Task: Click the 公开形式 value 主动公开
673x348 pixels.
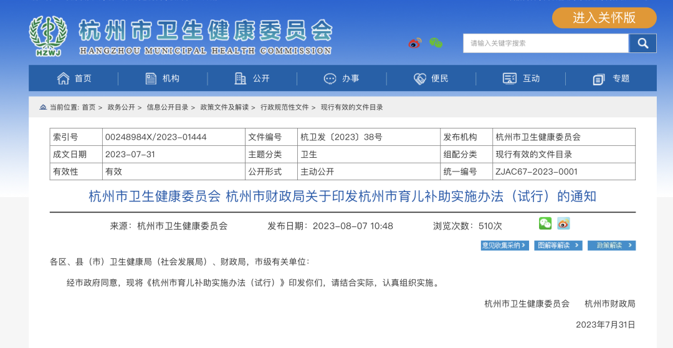Action: (317, 172)
